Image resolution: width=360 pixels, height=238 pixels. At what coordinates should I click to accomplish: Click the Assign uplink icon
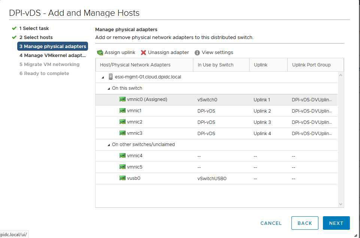(x=100, y=53)
